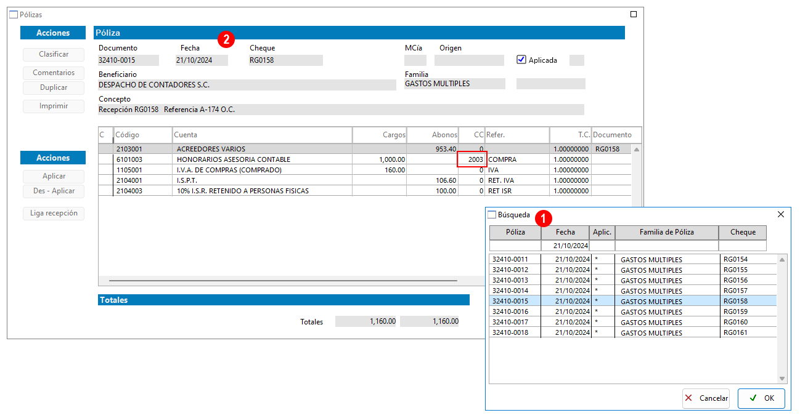Viewport: 800px width, 418px height.
Task: Select row 32410-0012 in Búsqueda
Action: tap(633, 270)
